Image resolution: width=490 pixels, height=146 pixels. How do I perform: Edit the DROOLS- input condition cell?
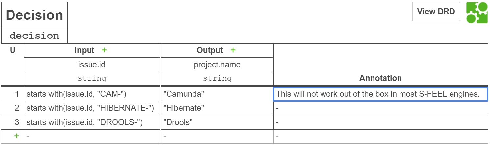point(92,122)
